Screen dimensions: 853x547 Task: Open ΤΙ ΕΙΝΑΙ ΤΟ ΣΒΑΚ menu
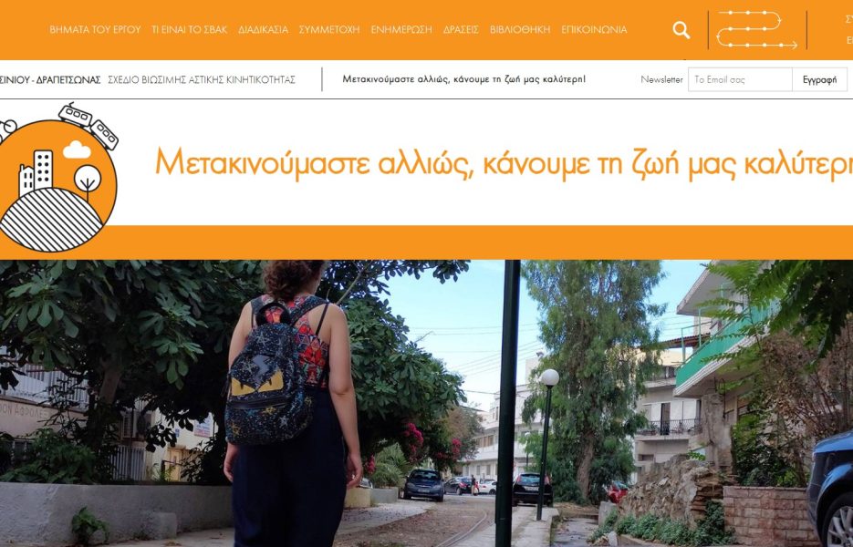click(190, 30)
